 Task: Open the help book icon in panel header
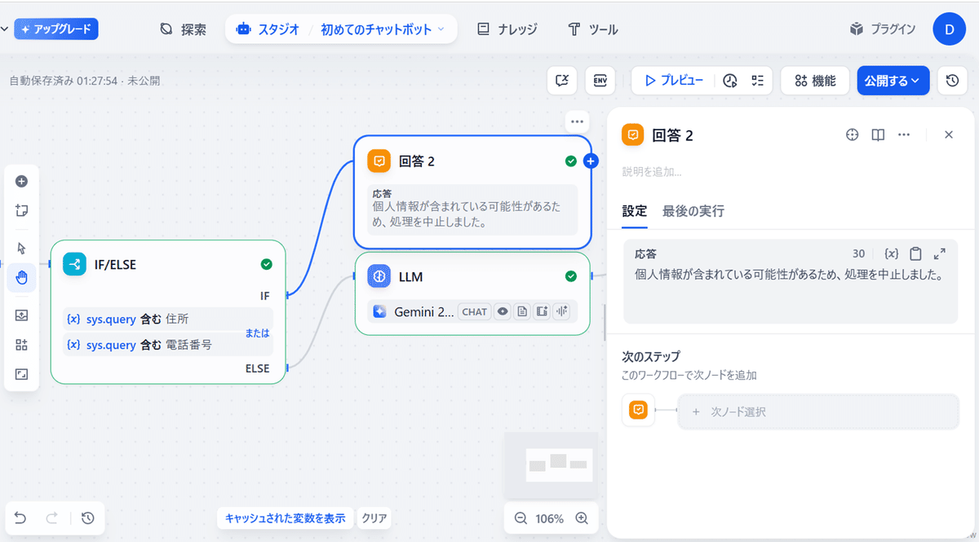(x=878, y=135)
